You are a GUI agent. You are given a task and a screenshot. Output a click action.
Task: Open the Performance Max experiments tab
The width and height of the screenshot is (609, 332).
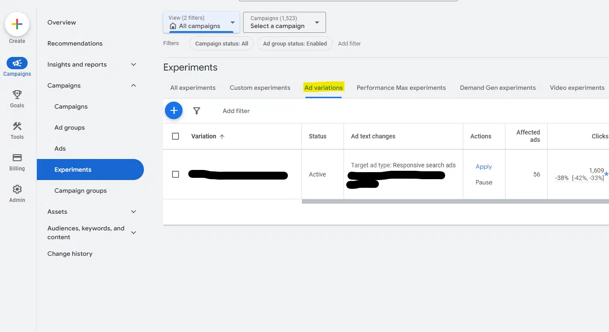click(x=401, y=88)
